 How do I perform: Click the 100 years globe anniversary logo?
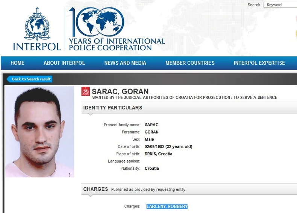pyautogui.click(x=97, y=22)
